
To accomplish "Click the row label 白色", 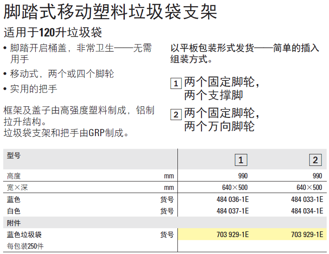I will click(14, 211).
